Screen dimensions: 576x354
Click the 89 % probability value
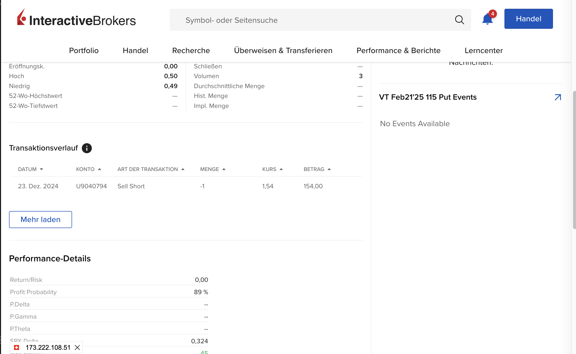[201, 292]
